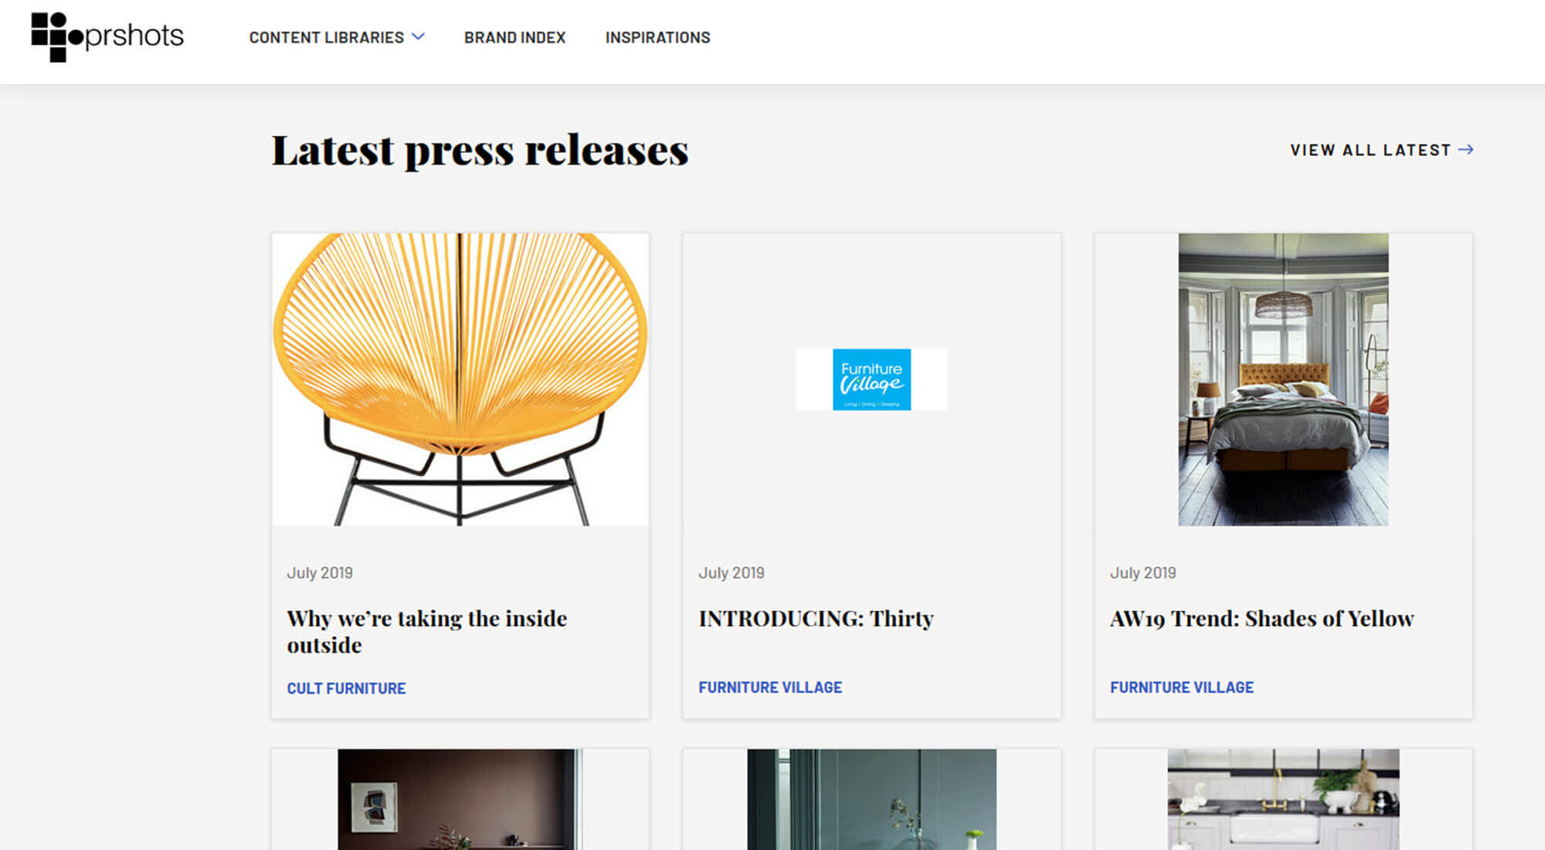Viewport: 1545px width, 850px height.
Task: Click the arrow next to View All Latest
Action: coord(1465,150)
